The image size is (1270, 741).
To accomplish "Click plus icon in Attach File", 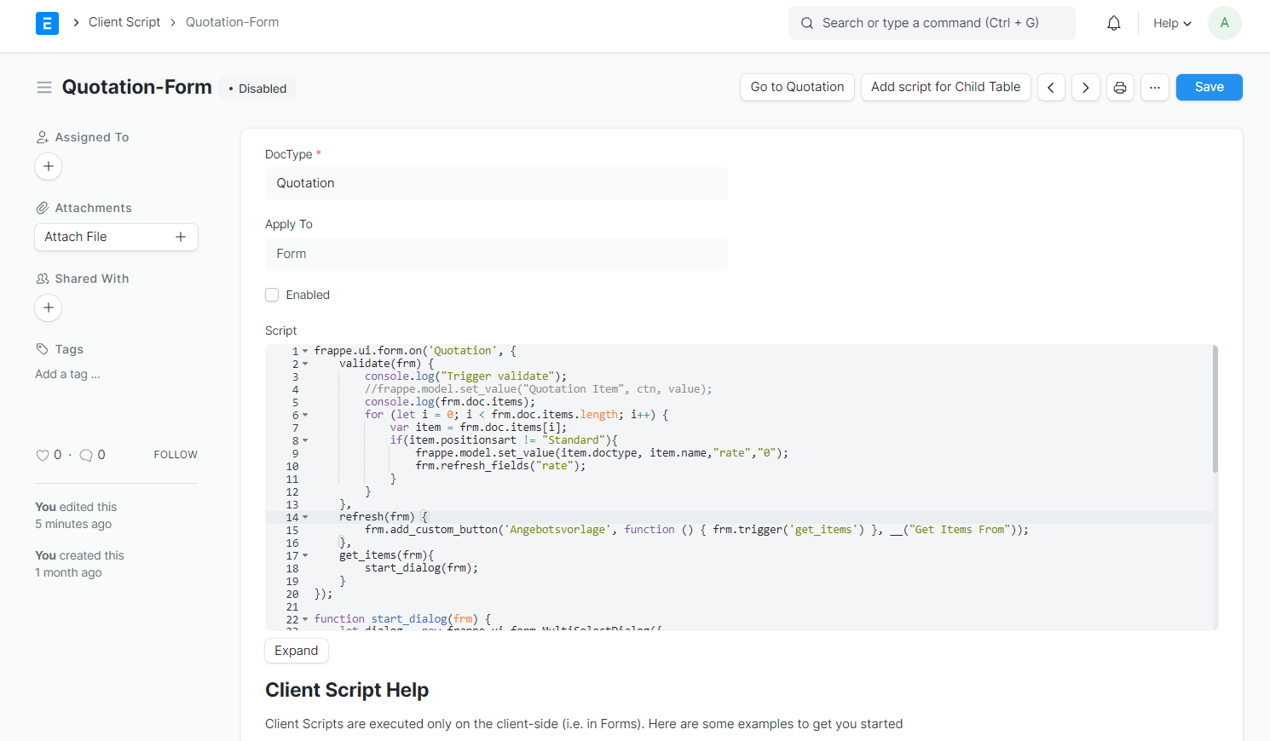I will (x=181, y=237).
